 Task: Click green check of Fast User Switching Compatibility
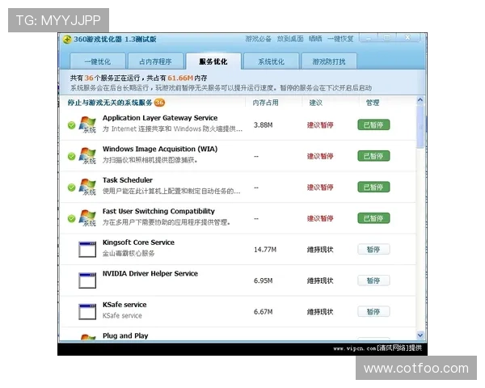(x=71, y=218)
